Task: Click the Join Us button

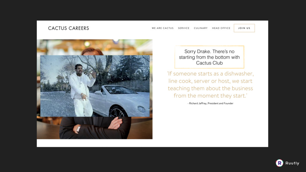Action: click(244, 28)
